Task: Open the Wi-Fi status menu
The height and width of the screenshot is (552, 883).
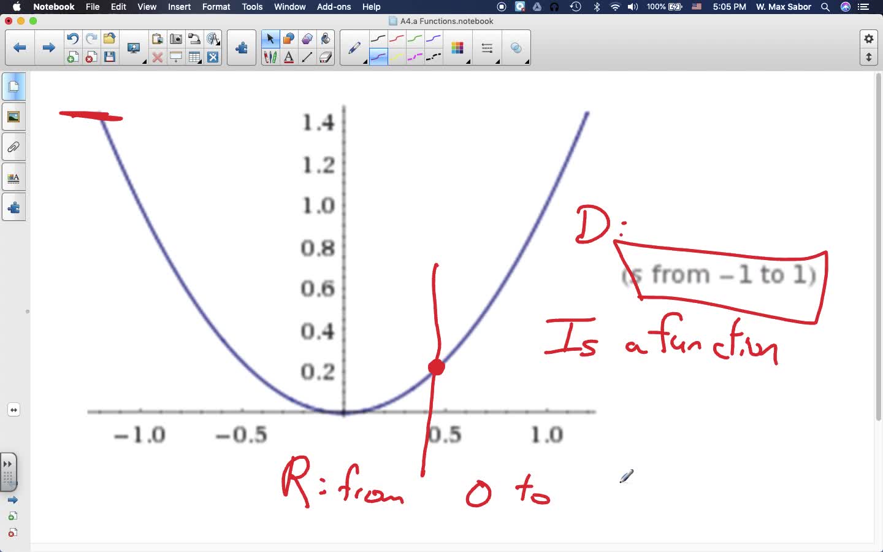Action: click(x=615, y=7)
